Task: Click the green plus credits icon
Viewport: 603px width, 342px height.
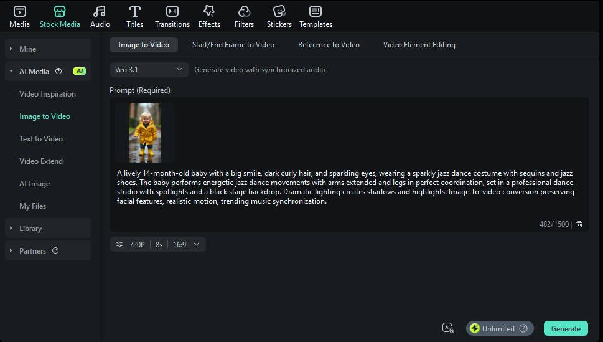Action: 475,328
